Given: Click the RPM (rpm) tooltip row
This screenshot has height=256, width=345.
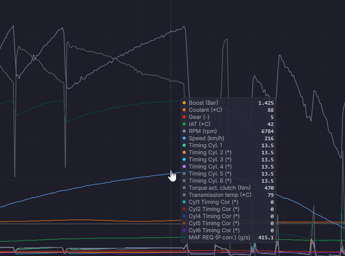Looking at the screenshot, I should click(x=228, y=131).
